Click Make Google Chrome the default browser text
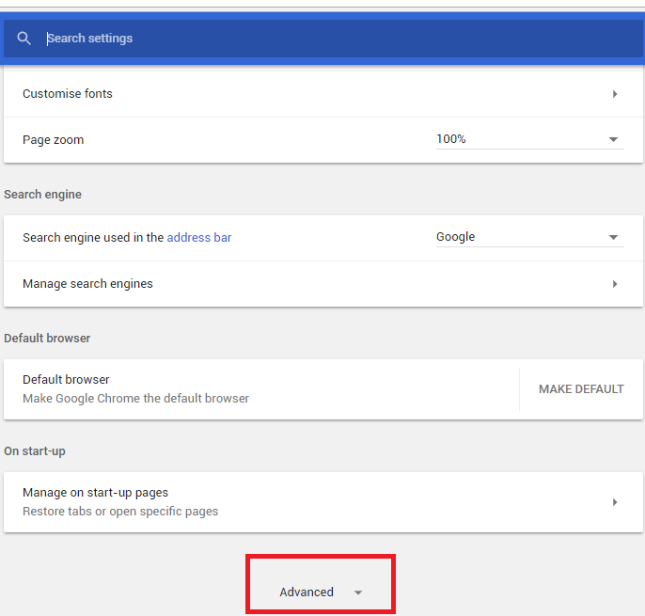 click(135, 399)
